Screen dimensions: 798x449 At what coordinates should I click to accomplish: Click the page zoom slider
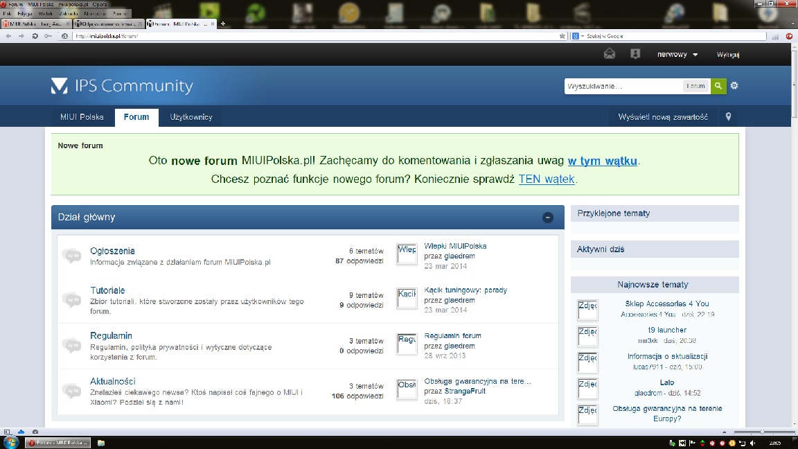click(762, 432)
